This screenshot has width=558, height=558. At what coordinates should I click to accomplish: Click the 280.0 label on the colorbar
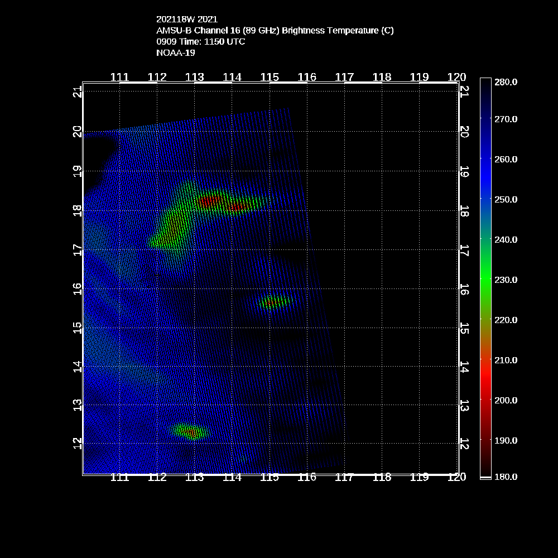tap(506, 82)
